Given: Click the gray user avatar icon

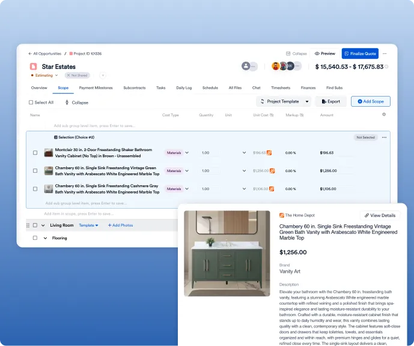Looking at the screenshot, I should 246,66.
